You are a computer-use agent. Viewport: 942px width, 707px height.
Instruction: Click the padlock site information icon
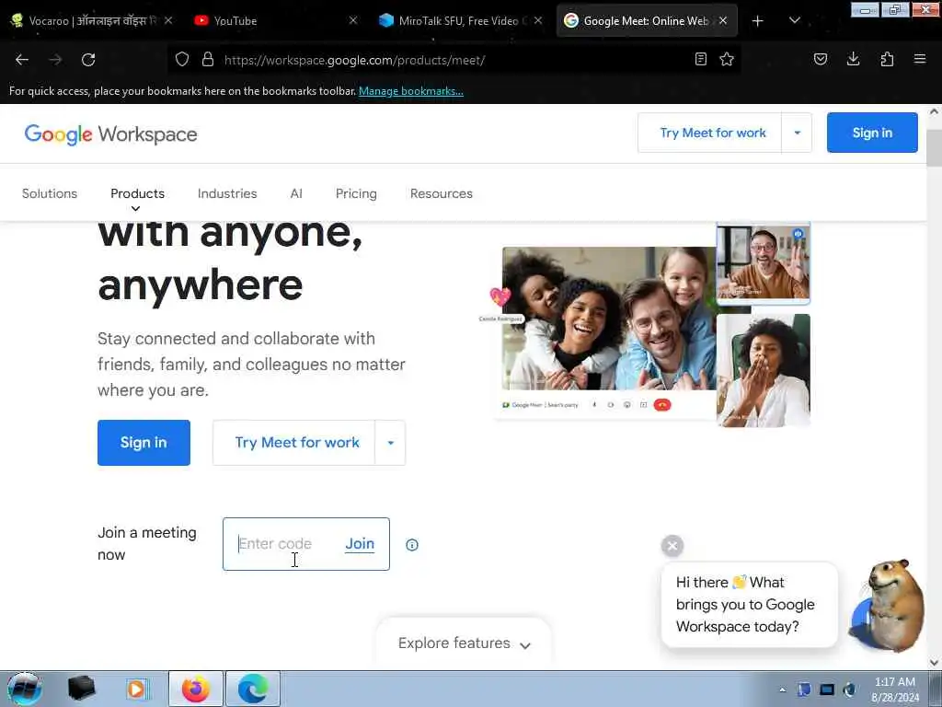208,59
